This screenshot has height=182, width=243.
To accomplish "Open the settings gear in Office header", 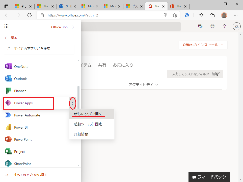I will point(212,26).
